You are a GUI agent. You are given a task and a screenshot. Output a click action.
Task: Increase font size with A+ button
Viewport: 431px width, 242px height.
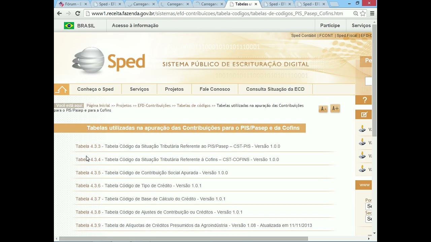point(335,108)
